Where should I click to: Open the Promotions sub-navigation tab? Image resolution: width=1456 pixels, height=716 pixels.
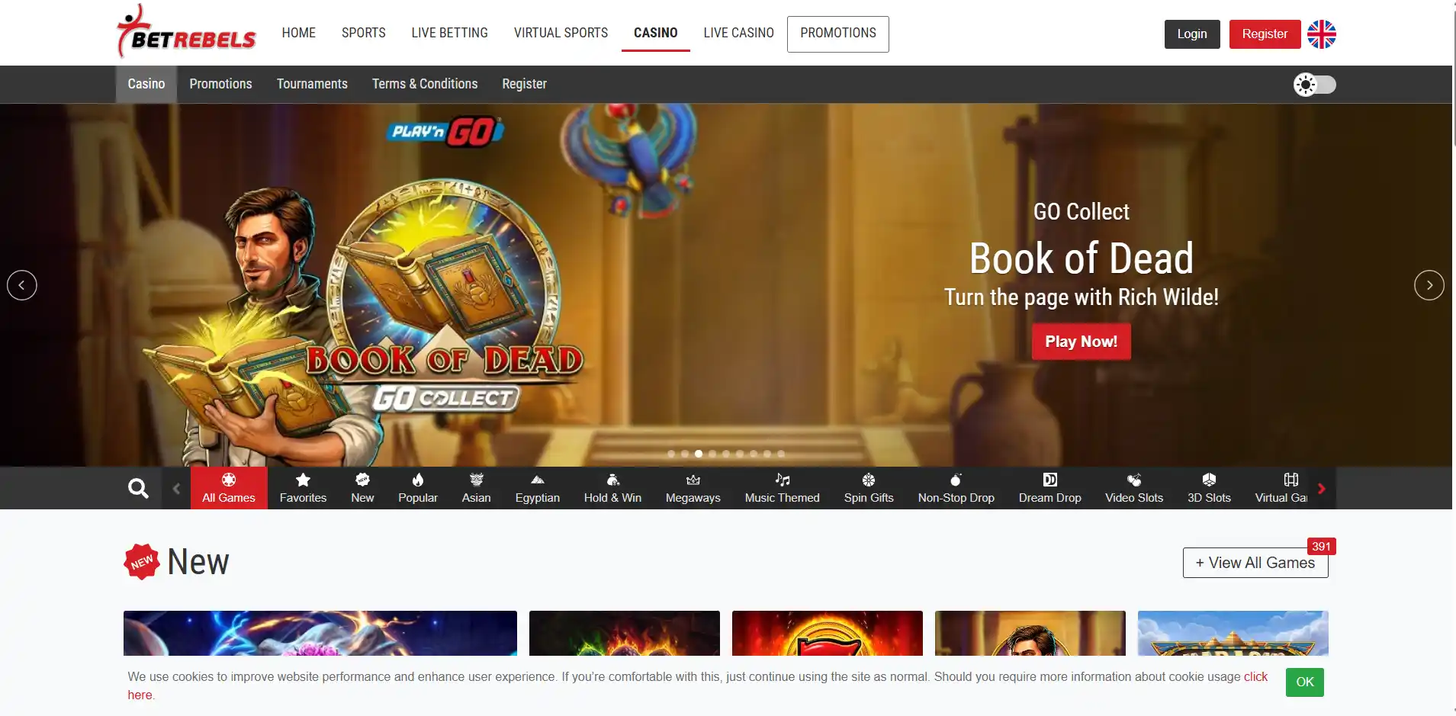tap(220, 84)
